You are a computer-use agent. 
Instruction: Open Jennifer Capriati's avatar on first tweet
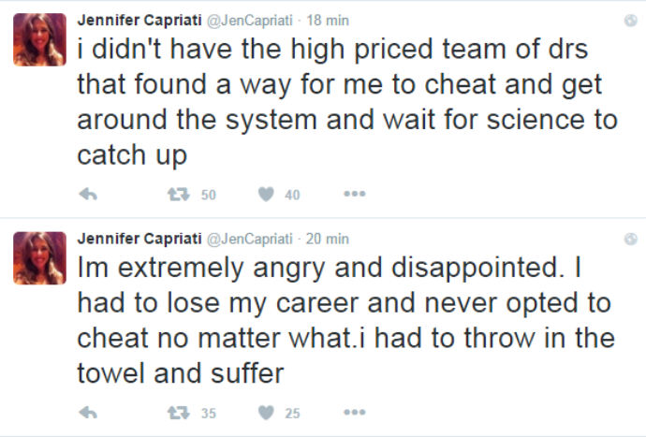(39, 39)
